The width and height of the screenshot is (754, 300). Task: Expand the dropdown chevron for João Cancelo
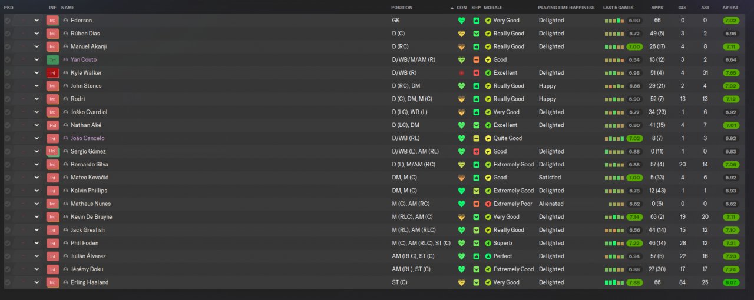tap(37, 138)
